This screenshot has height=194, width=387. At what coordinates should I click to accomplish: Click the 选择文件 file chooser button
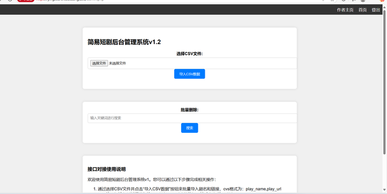coord(99,63)
